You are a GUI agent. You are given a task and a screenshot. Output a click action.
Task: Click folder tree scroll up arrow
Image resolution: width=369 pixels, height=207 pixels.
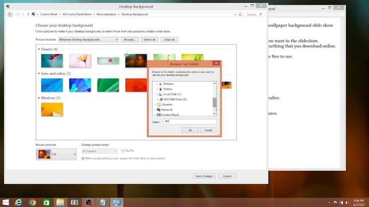click(214, 83)
